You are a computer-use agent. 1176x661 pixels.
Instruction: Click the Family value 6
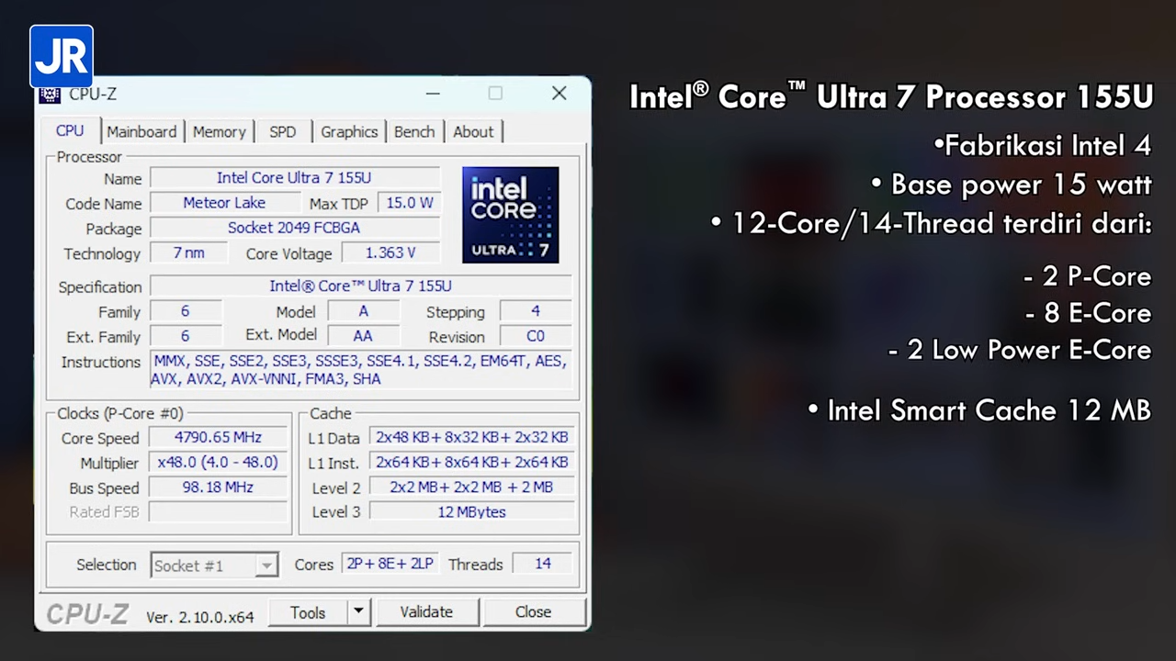pyautogui.click(x=186, y=311)
